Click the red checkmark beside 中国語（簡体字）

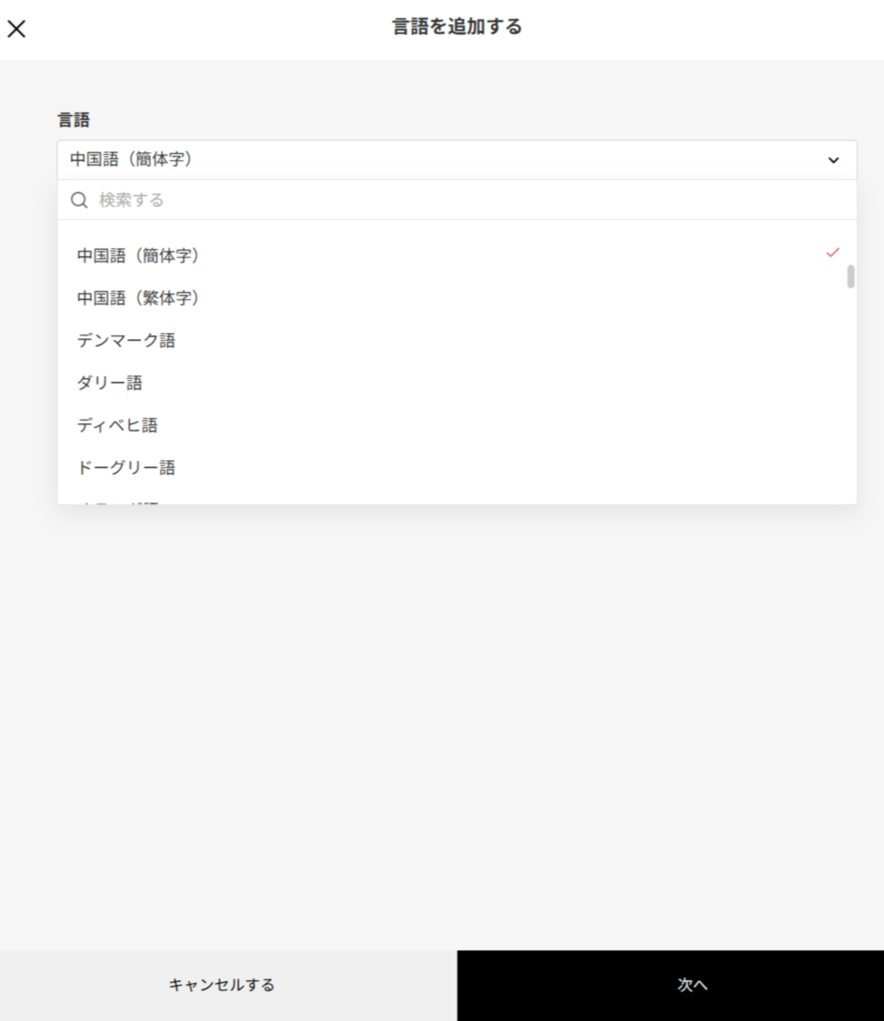point(832,253)
